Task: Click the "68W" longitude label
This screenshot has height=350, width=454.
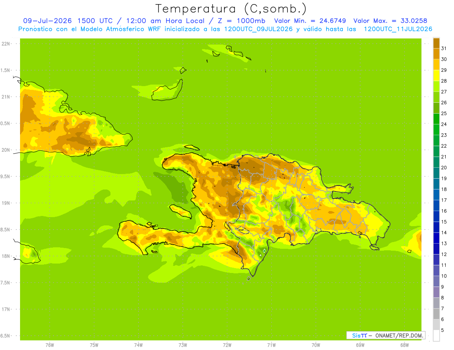Action: tap(404, 345)
